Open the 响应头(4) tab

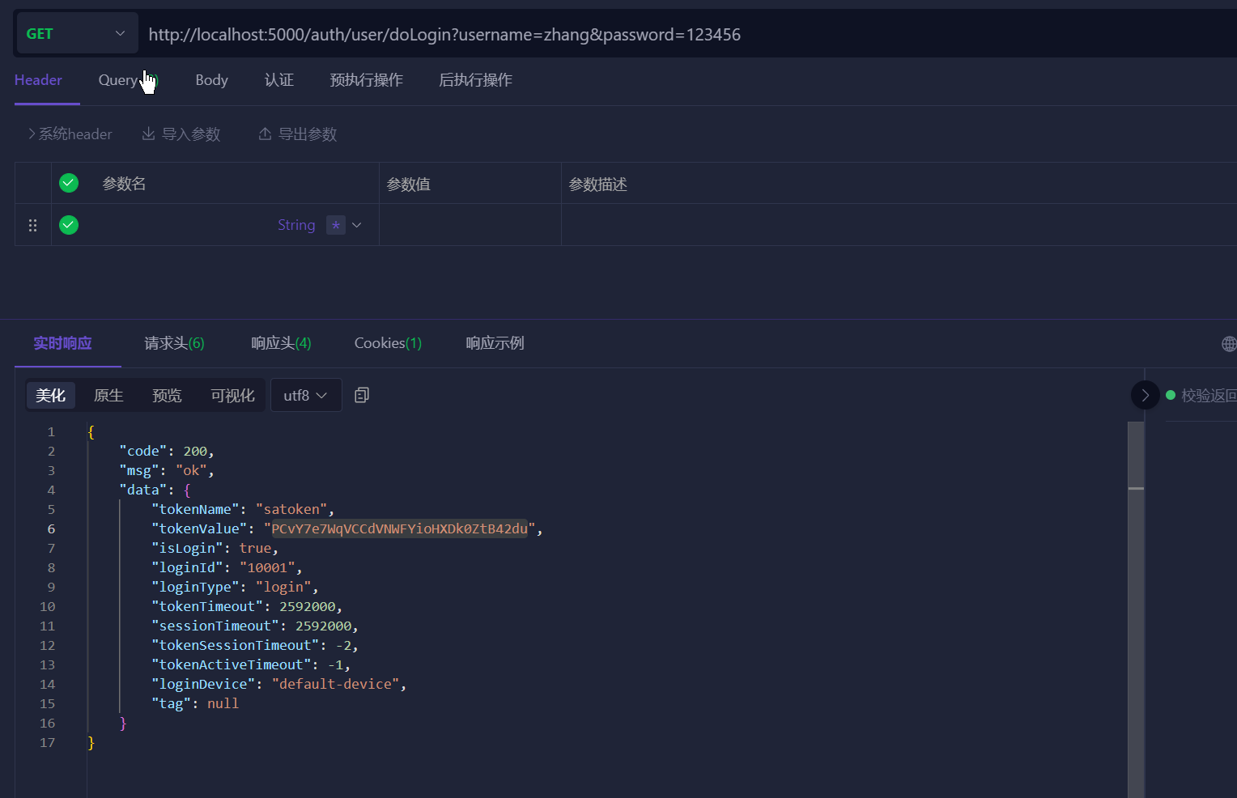point(281,343)
